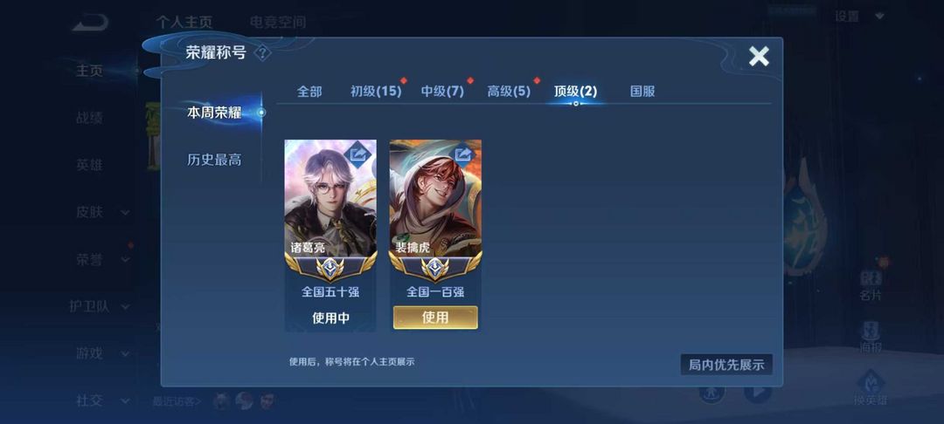Click the back arrow at top left
This screenshot has width=944, height=424.
click(x=90, y=23)
